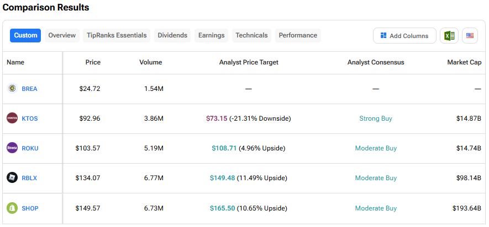Viewport: 489px width, 227px height.
Task: Go to the Earnings tab
Action: [x=211, y=35]
